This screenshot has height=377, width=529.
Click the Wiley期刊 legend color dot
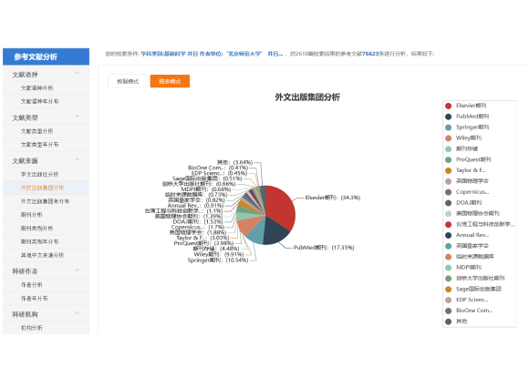pyautogui.click(x=449, y=138)
